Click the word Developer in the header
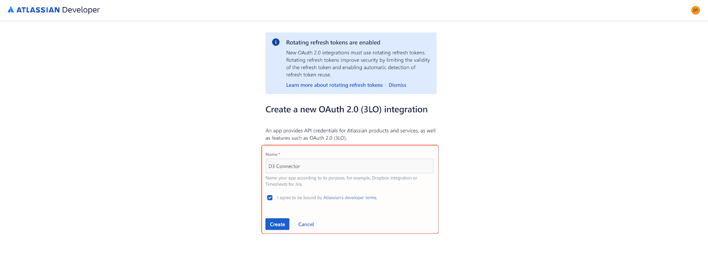 pyautogui.click(x=81, y=10)
